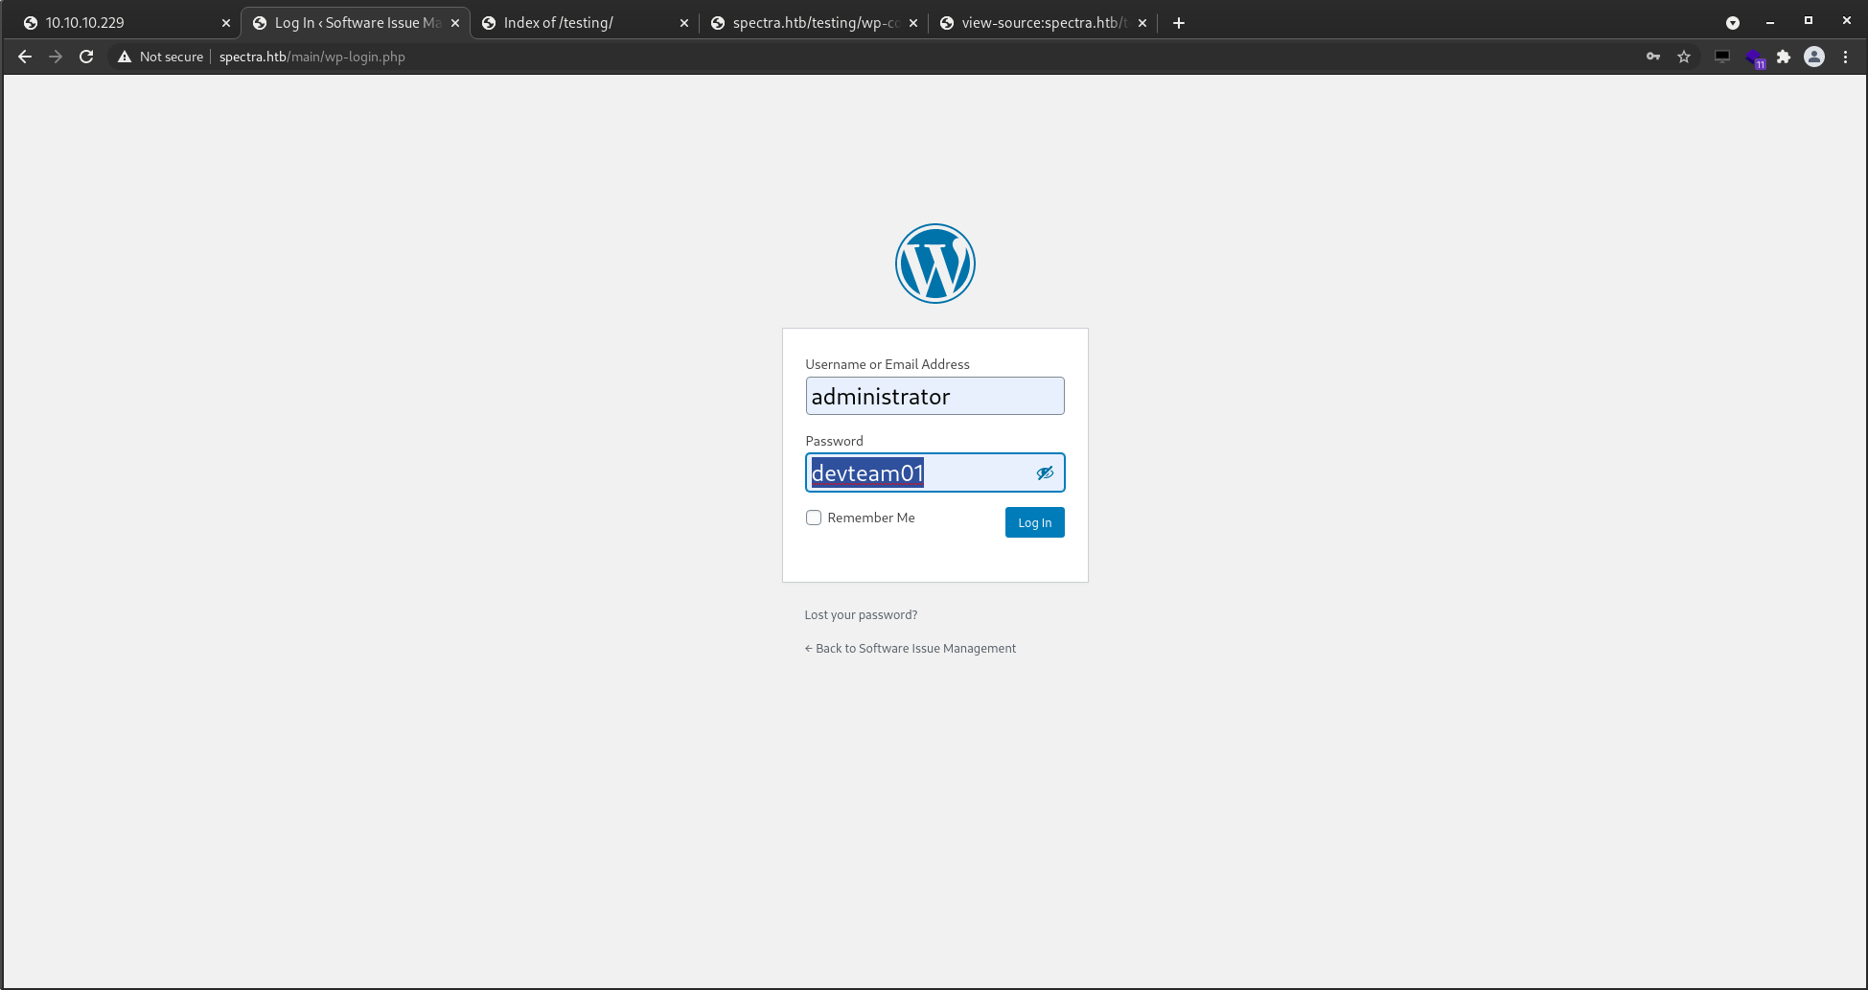The width and height of the screenshot is (1868, 990).
Task: Bookmark this page with the star icon
Action: point(1684,57)
